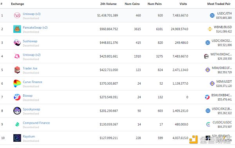Open the PancakeSwap (v2) exchange link
The width and height of the screenshot is (235, 148).
(x=35, y=27)
